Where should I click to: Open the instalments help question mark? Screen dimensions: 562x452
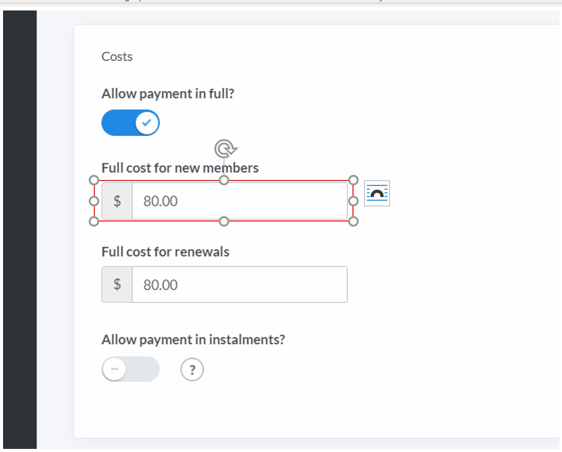click(192, 369)
